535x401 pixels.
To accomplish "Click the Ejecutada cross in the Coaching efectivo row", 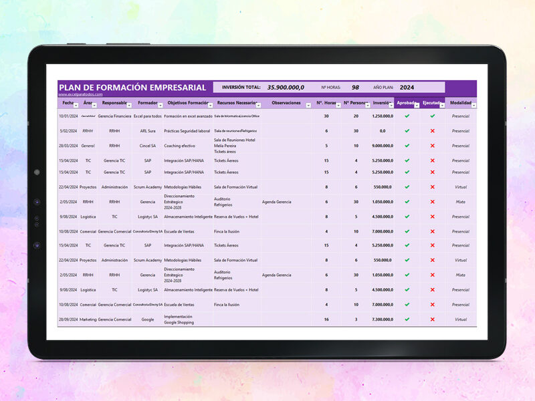I will (x=432, y=146).
